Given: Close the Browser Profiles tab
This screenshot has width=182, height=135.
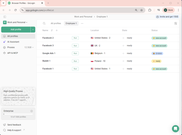Looking at the screenshot, I should (x=42, y=3).
